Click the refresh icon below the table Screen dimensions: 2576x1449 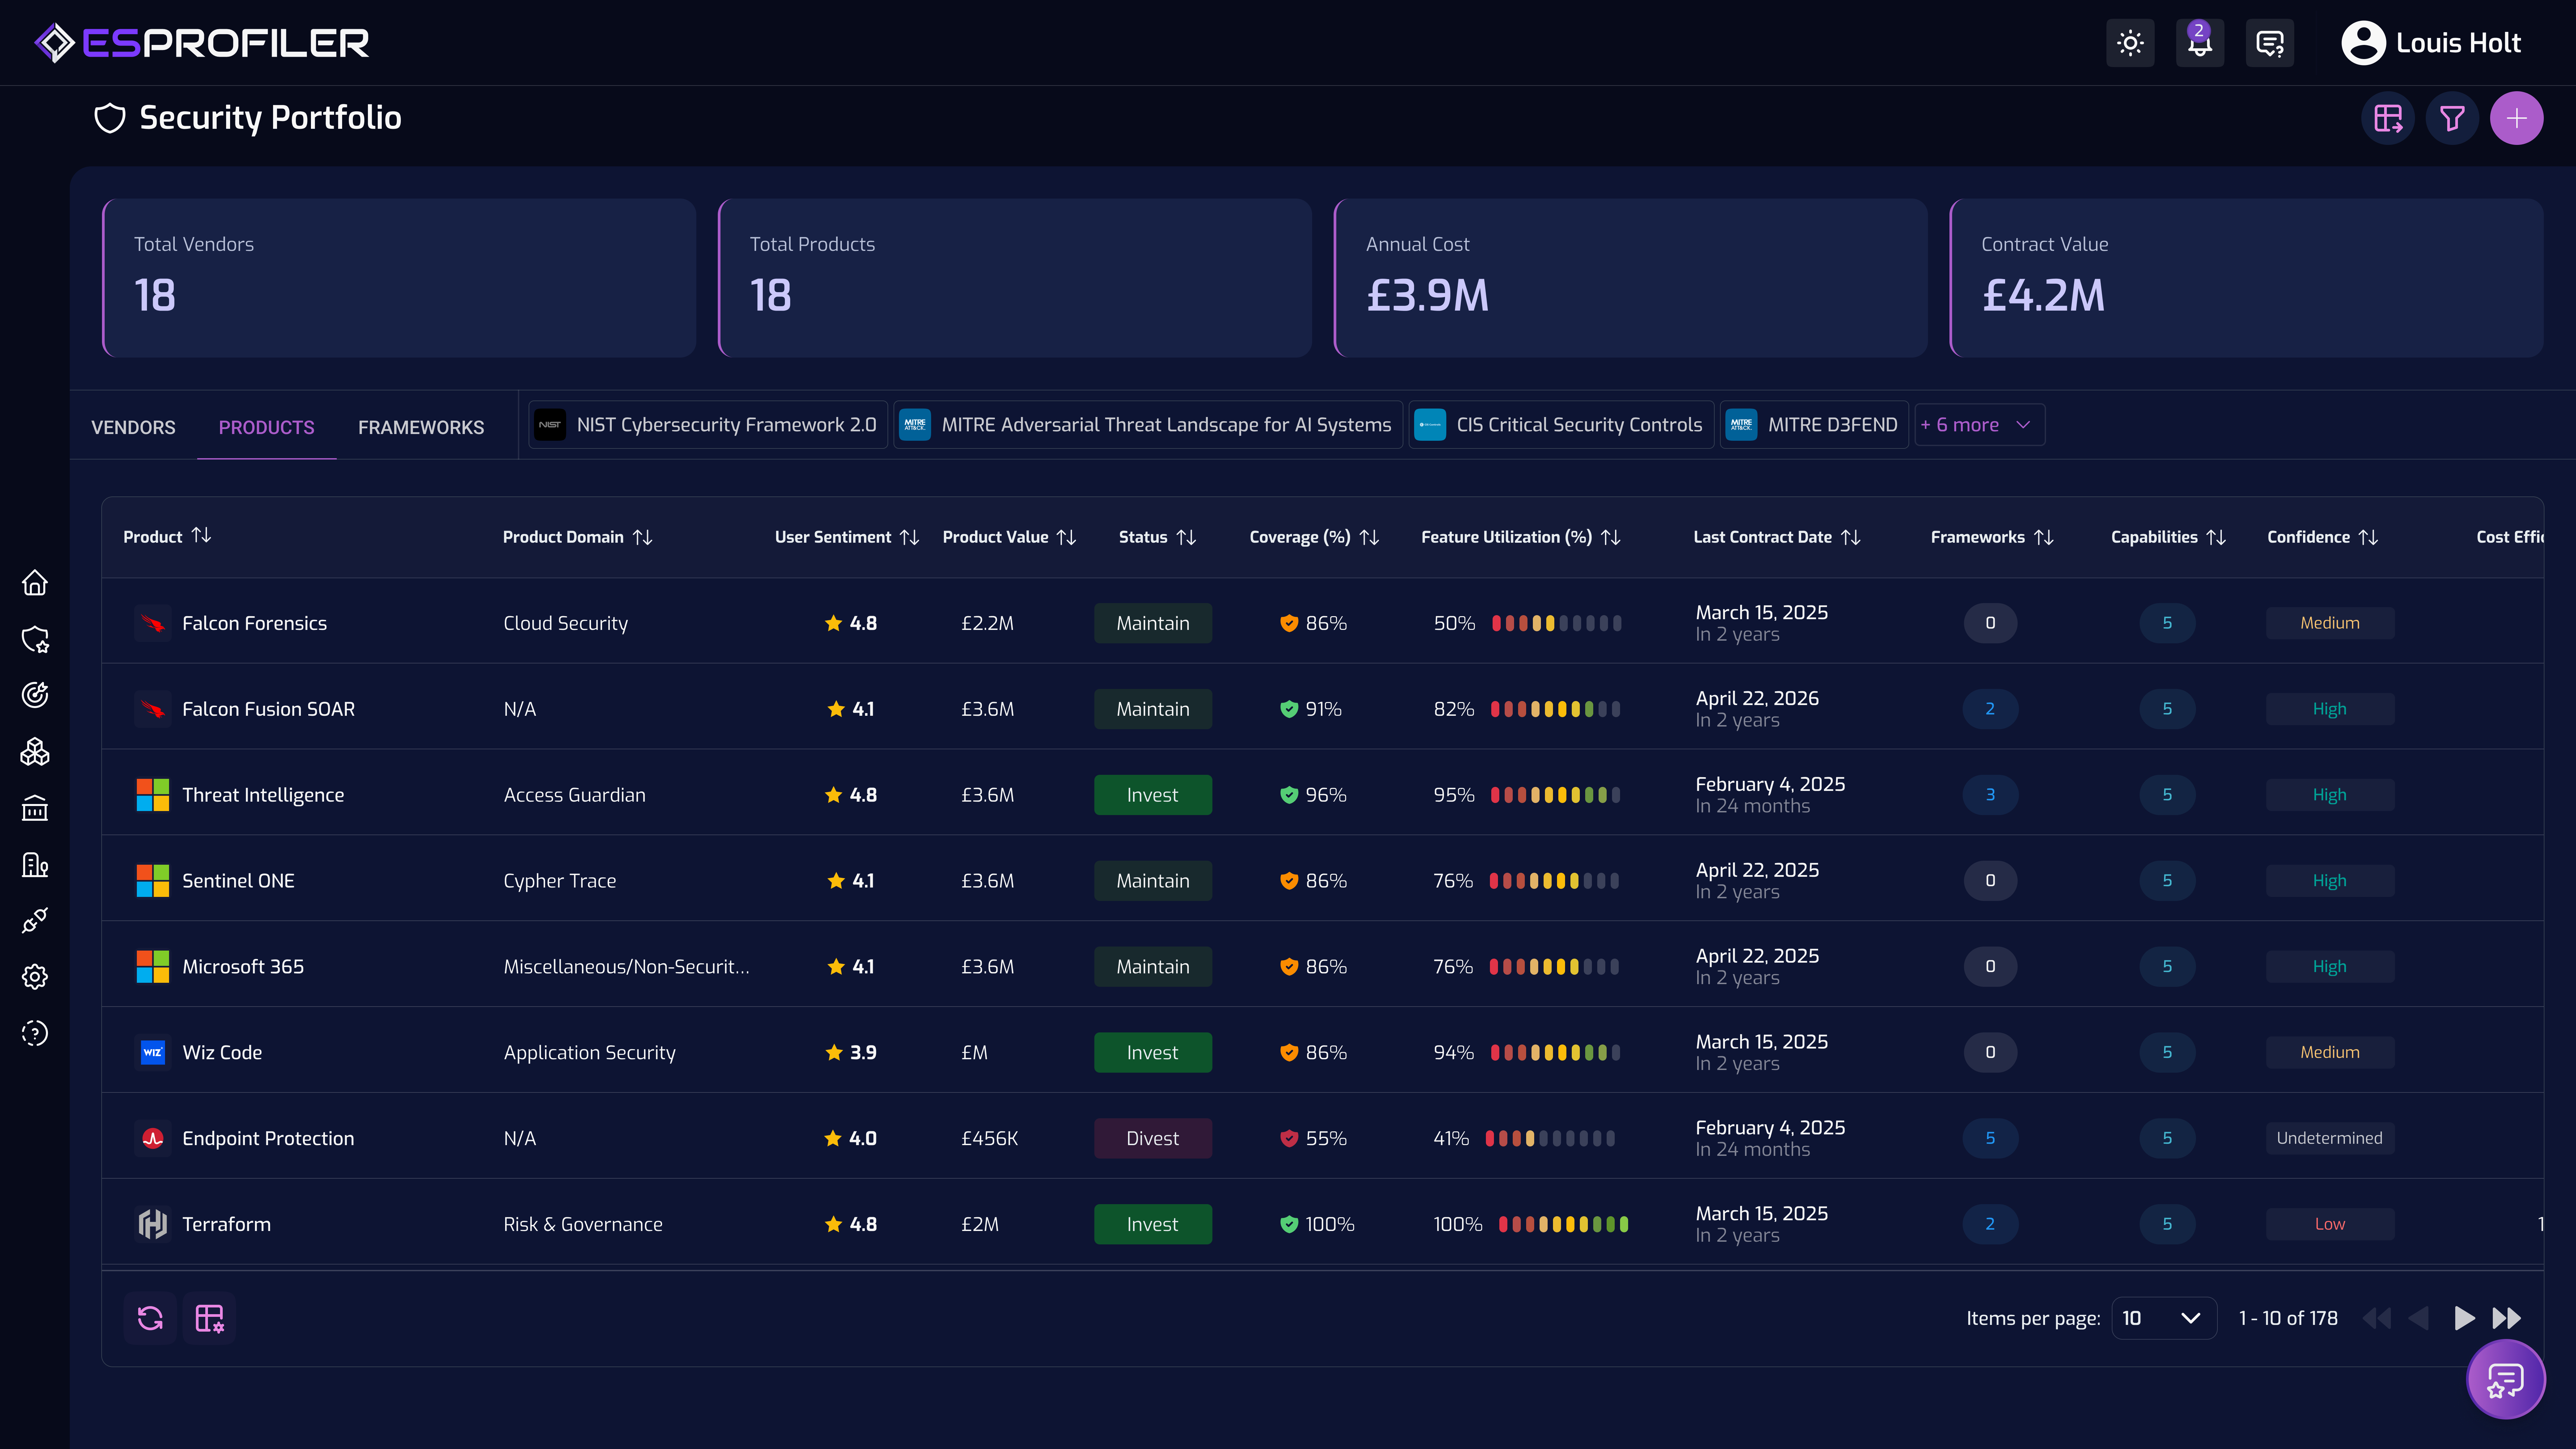(x=150, y=1318)
